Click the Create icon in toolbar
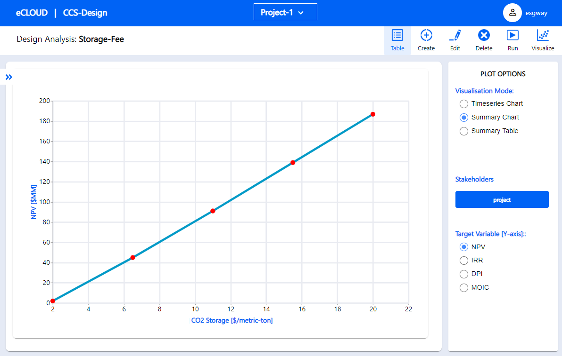Screen dimensions: 562x356 426,35
